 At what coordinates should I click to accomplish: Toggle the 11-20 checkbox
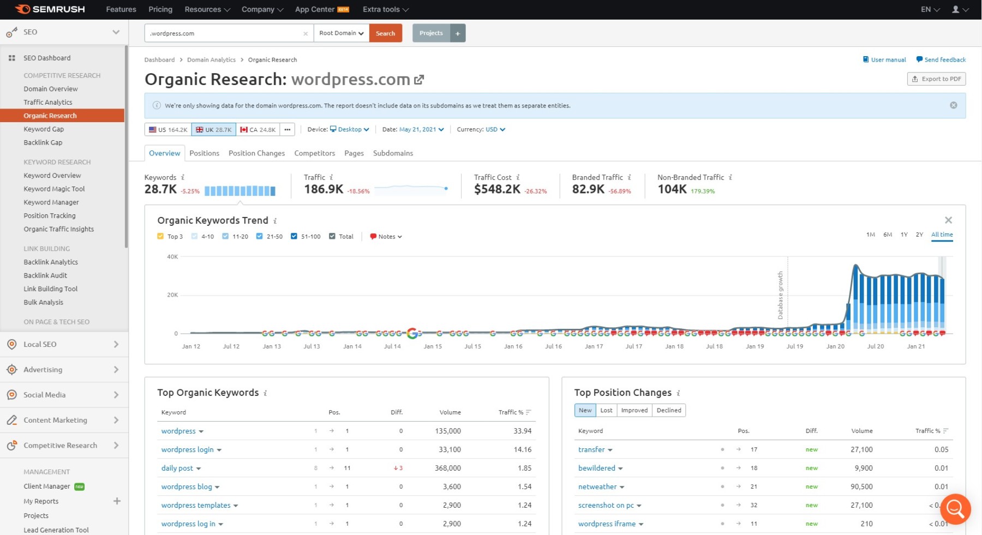click(x=225, y=236)
